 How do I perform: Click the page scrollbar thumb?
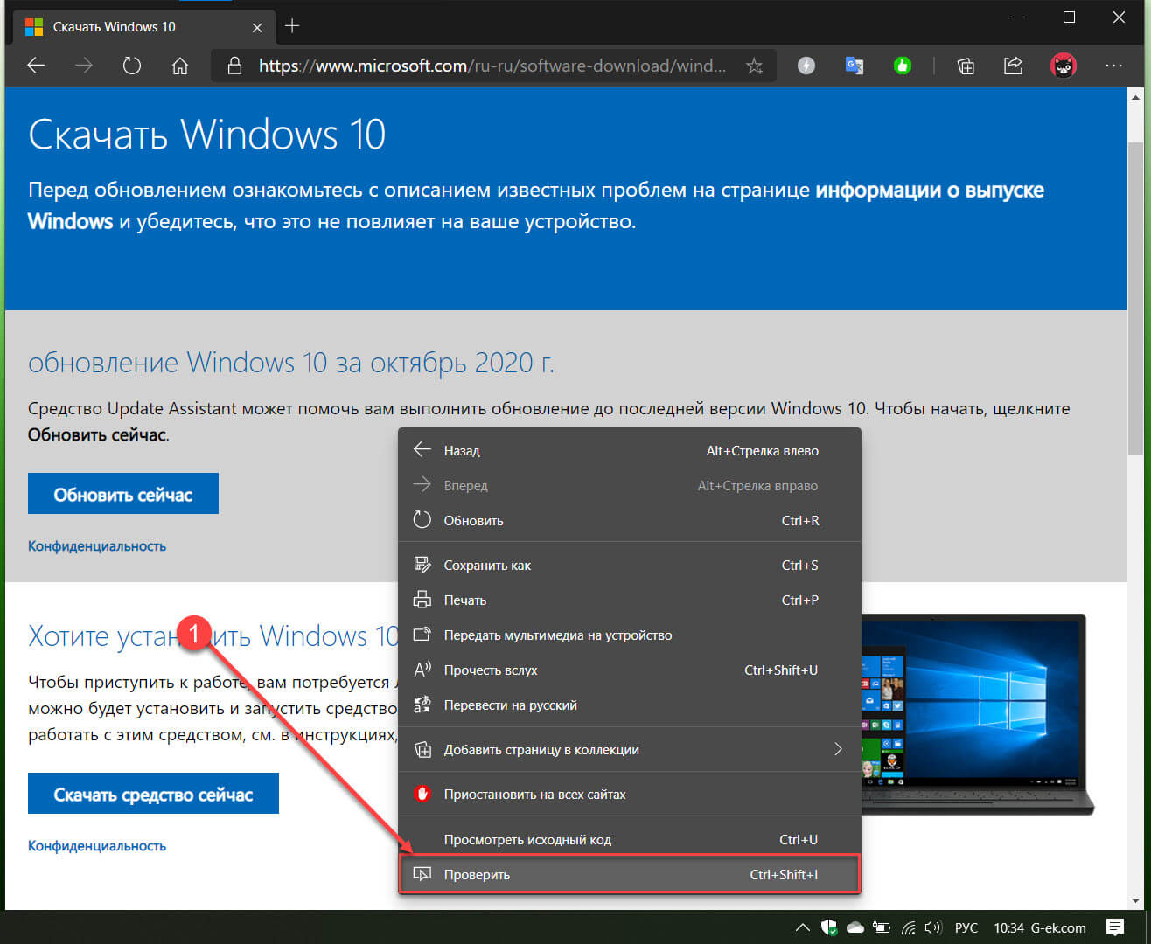(1135, 297)
